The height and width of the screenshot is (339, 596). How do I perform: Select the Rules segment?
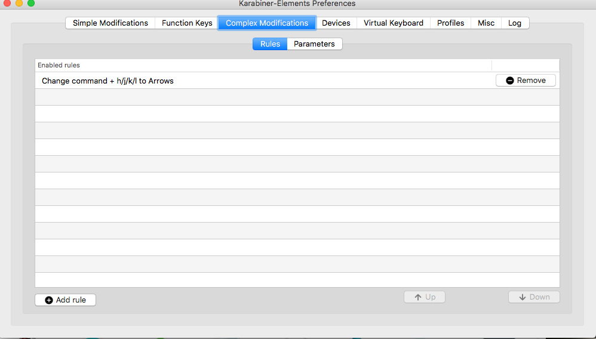coord(270,44)
